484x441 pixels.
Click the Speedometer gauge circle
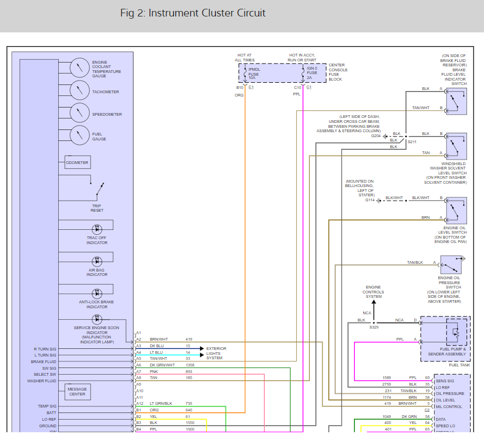point(79,113)
